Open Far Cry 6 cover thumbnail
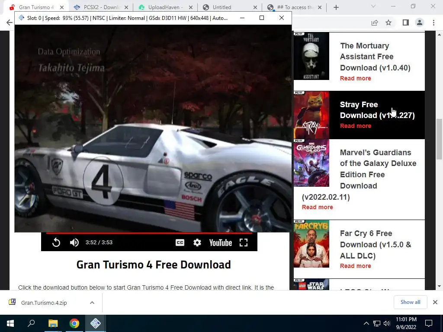Viewport: 443px width, 332px height. click(311, 244)
